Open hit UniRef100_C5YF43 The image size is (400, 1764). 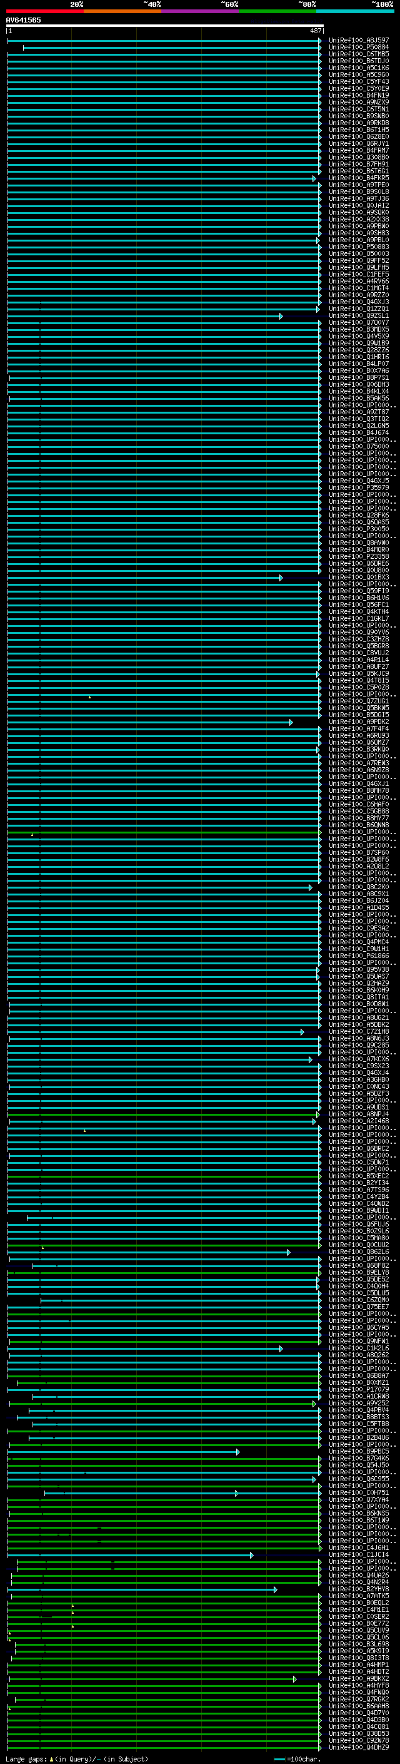click(x=359, y=81)
